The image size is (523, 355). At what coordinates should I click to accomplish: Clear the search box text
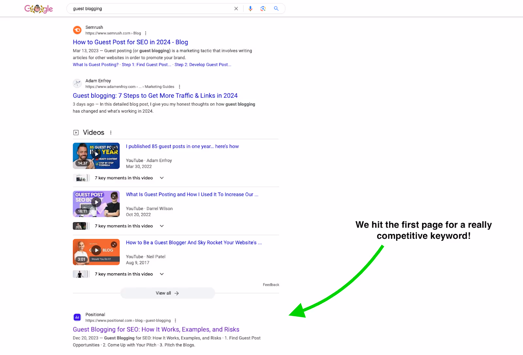click(x=236, y=8)
